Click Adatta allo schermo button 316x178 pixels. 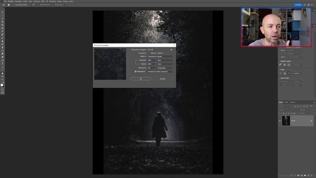[45, 5]
